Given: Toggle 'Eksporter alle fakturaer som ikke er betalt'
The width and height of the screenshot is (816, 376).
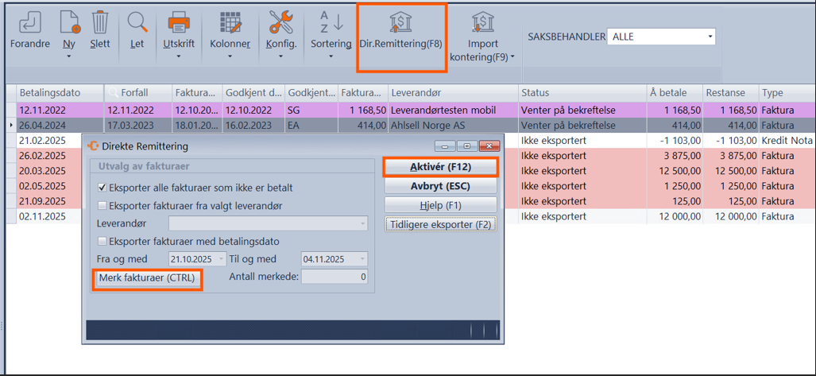Looking at the screenshot, I should coord(102,188).
